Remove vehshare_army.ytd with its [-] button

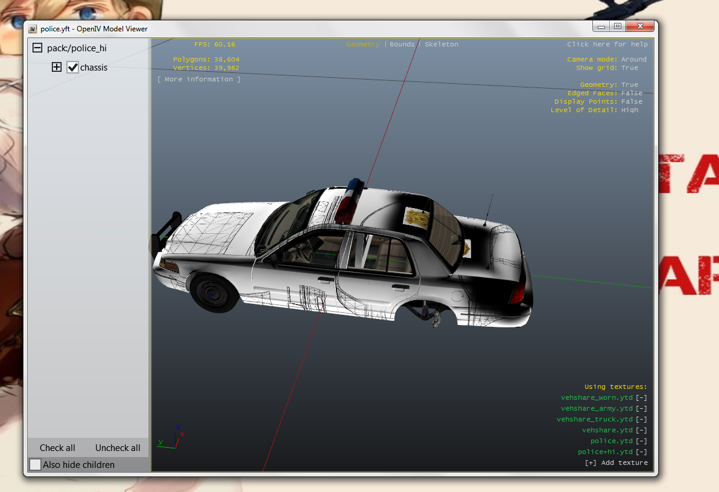point(642,408)
